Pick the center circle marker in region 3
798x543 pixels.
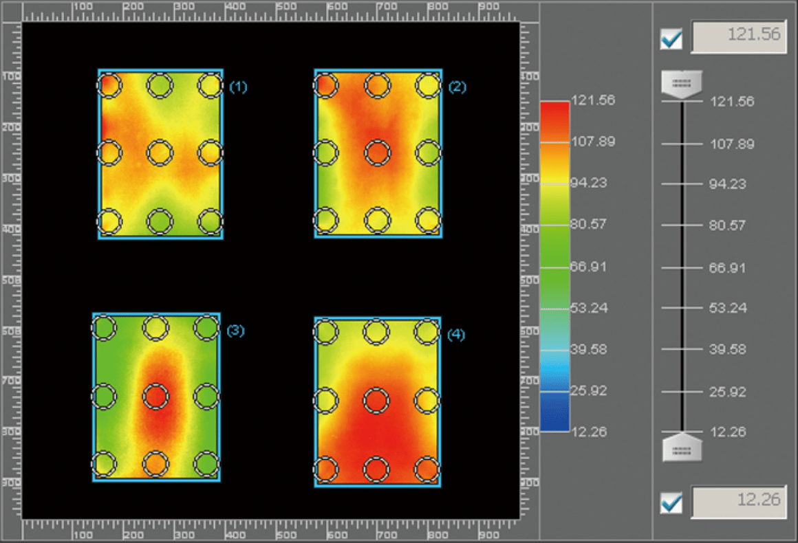[x=156, y=397]
